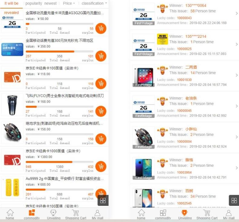Open home icon in left bottom bar
The image size is (239, 222).
tap(10, 214)
